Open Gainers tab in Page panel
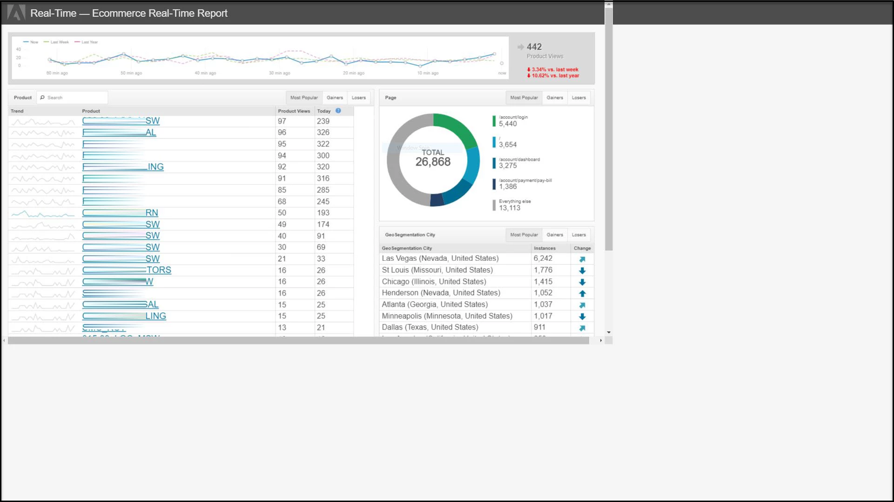The height and width of the screenshot is (502, 894). [554, 98]
